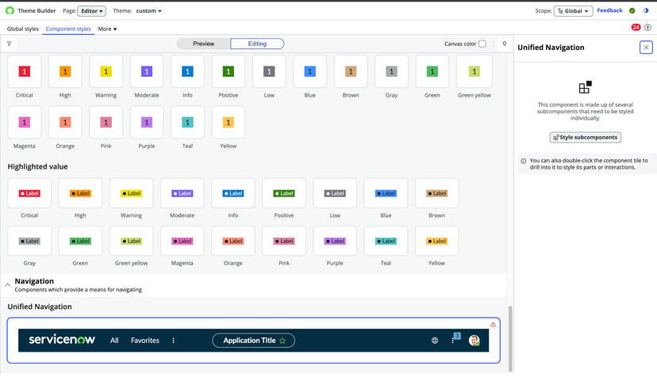Click the green status checkmark icon

pos(632,11)
